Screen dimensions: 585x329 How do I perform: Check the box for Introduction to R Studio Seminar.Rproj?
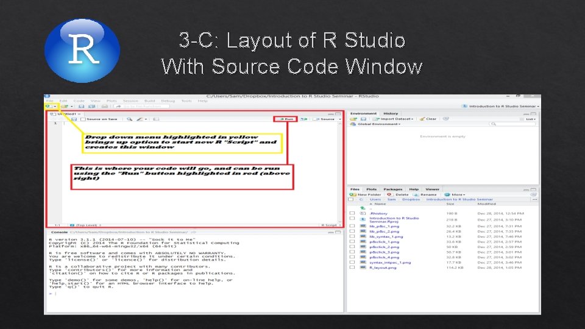coord(352,218)
